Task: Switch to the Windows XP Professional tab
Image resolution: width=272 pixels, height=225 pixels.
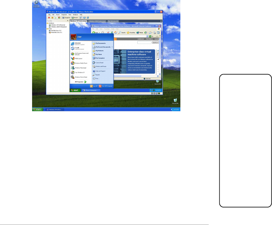Action: pos(78,21)
